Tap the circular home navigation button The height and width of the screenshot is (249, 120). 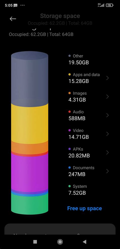(60, 242)
